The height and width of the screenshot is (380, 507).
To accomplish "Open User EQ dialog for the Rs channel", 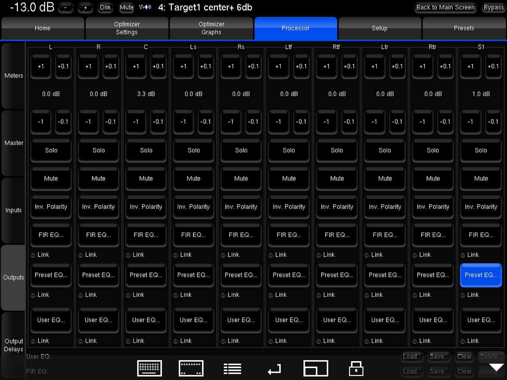I will [241, 320].
